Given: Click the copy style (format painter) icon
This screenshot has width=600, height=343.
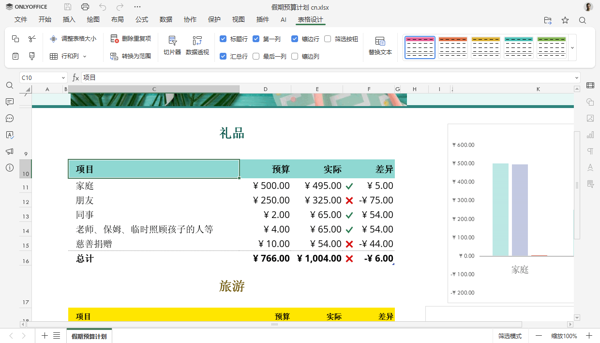Looking at the screenshot, I should point(32,56).
